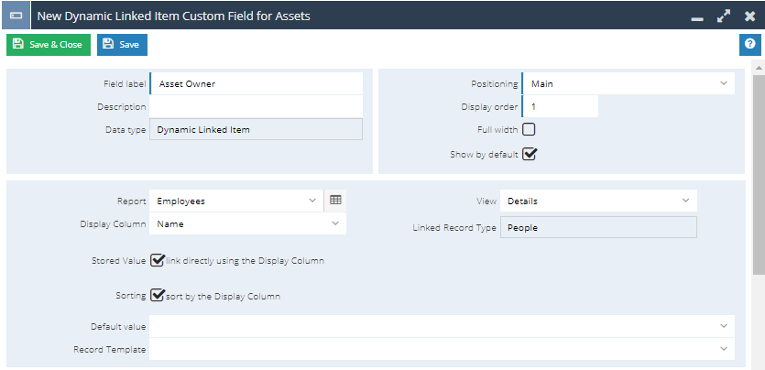The width and height of the screenshot is (765, 370).
Task: Minimize the custom field dialog
Action: [697, 19]
